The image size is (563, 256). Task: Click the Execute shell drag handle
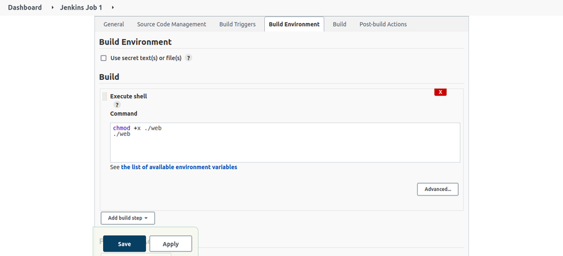pos(104,96)
